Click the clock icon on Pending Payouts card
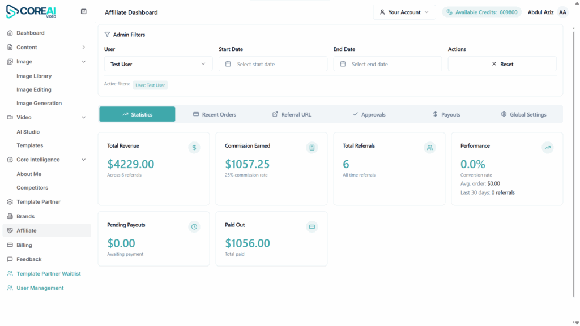 click(x=194, y=227)
